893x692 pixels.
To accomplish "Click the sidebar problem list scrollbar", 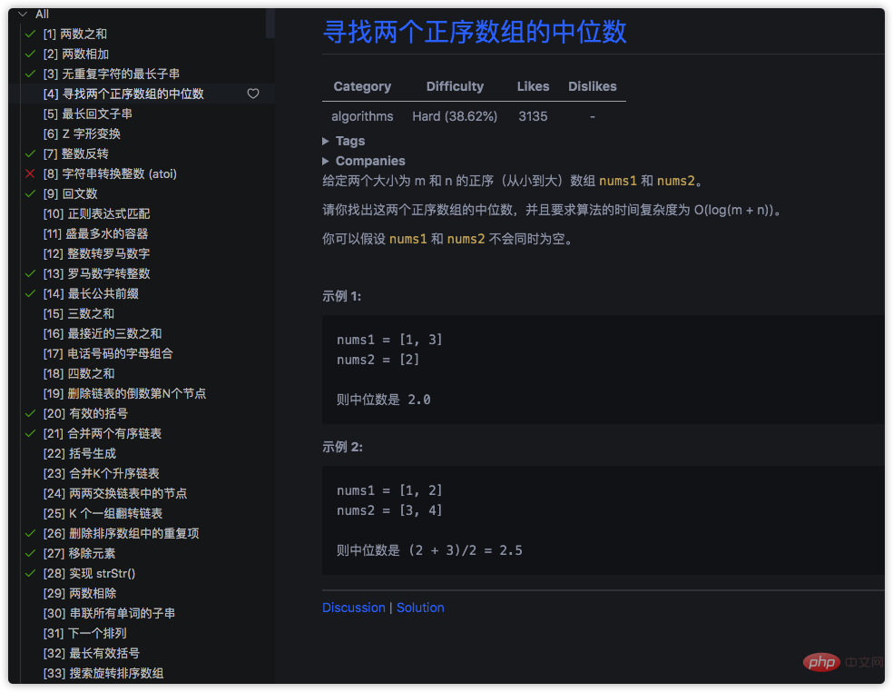I will tap(270, 24).
